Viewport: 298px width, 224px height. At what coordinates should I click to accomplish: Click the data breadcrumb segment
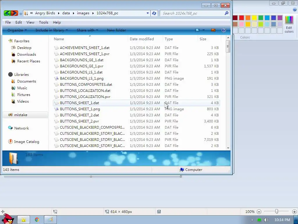(66, 13)
